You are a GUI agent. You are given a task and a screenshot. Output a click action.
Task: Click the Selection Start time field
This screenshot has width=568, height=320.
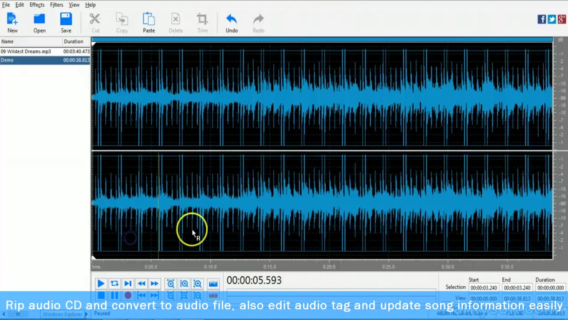[484, 288]
